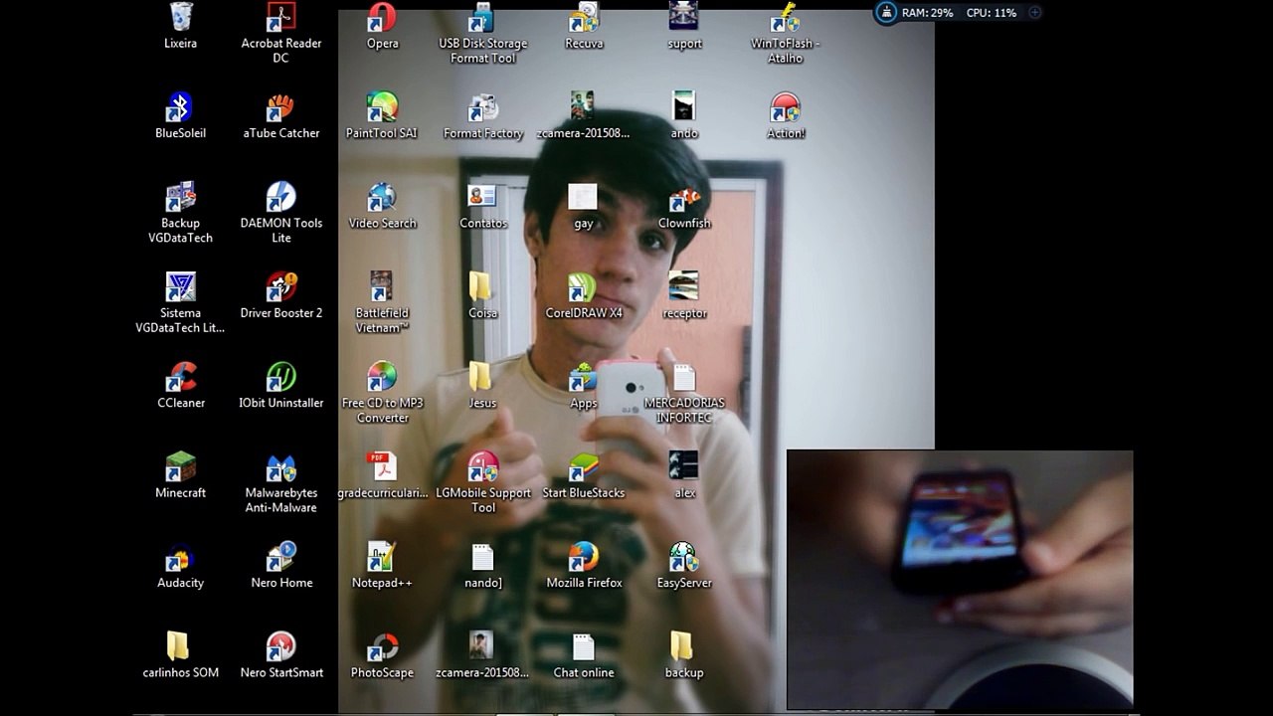Click the CPU: 11% usage readout
The image size is (1273, 716).
992,13
